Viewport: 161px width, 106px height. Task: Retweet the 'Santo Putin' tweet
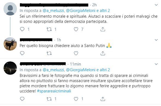coord(49,53)
